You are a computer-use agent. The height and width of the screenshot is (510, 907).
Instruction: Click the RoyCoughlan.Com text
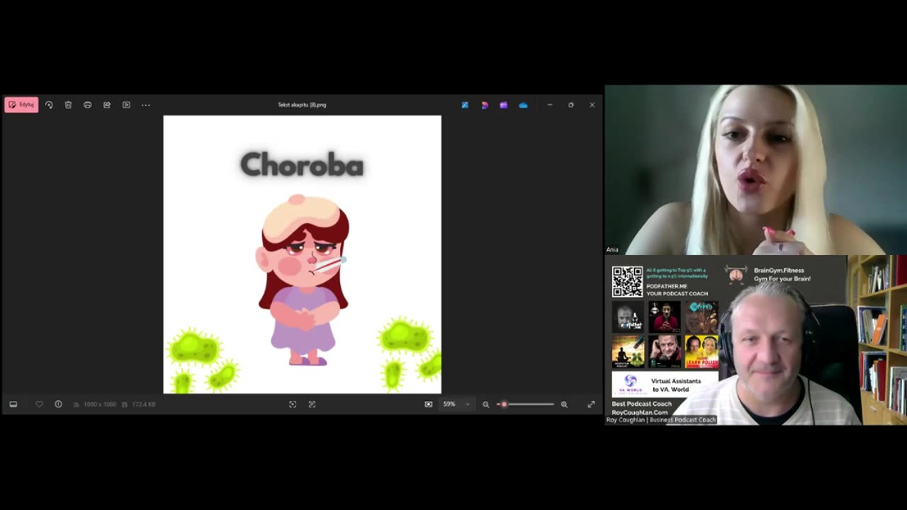point(640,412)
